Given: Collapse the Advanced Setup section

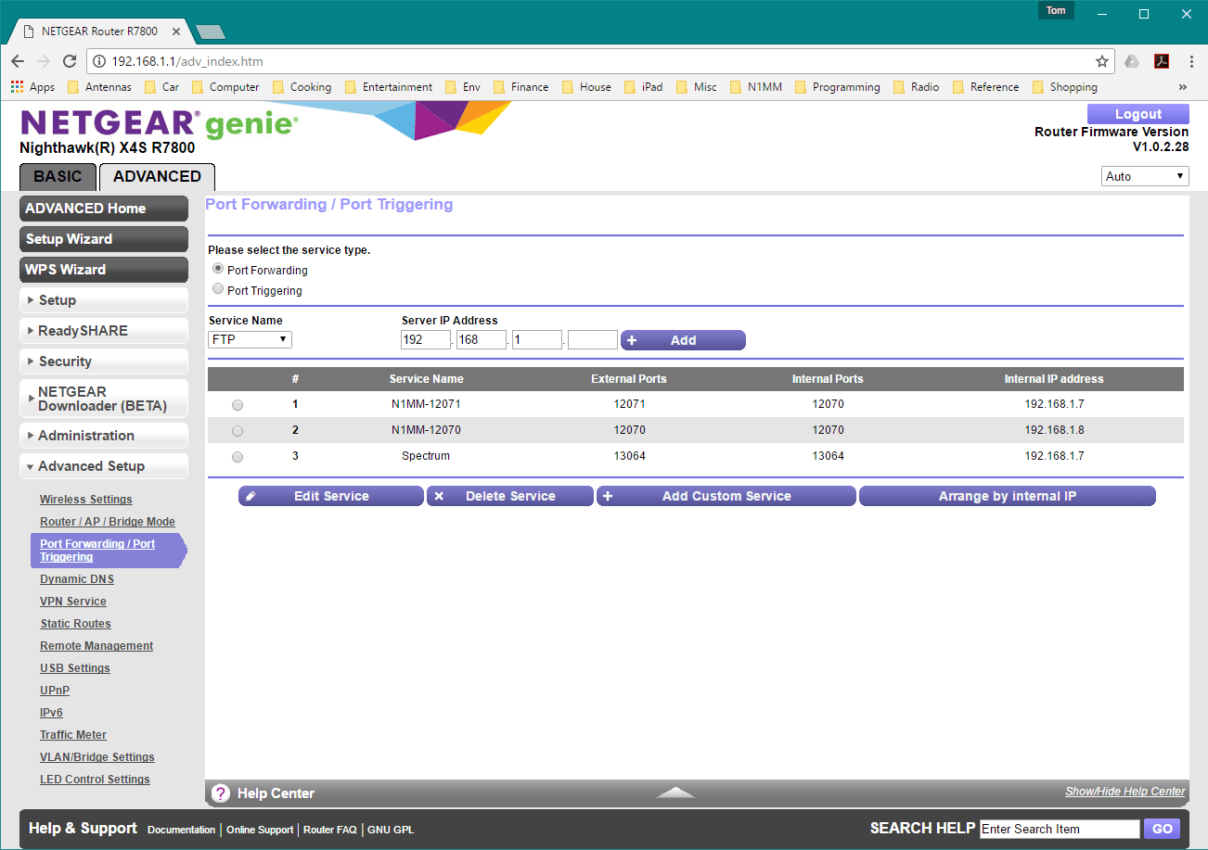Looking at the screenshot, I should coord(104,466).
